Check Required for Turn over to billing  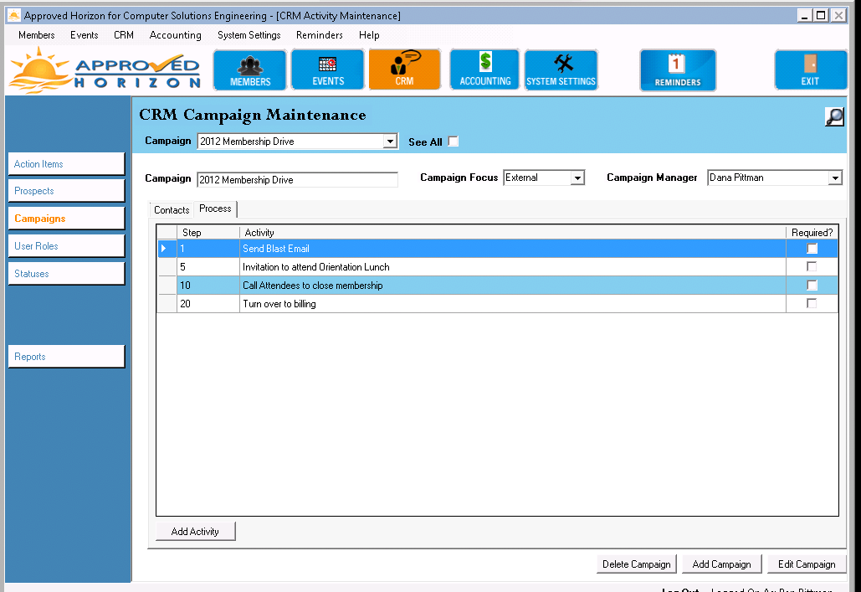coord(812,304)
